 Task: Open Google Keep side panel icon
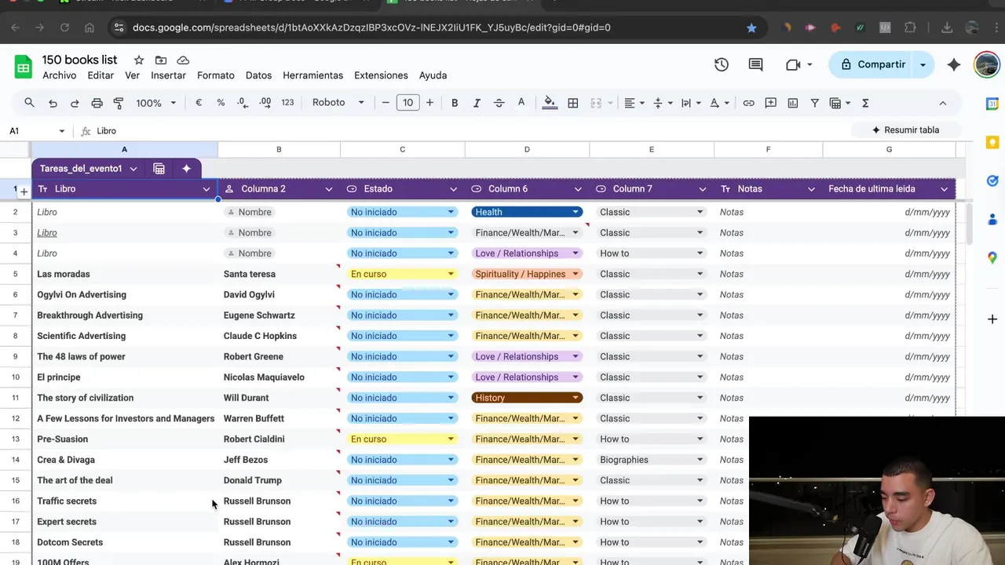point(992,142)
